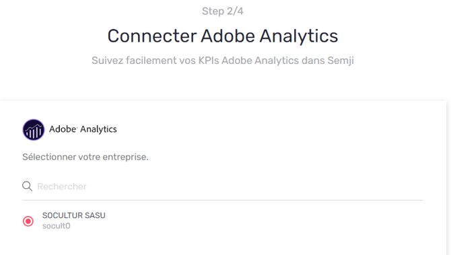Click the Connecter Adobe Analytics heading

click(x=223, y=36)
